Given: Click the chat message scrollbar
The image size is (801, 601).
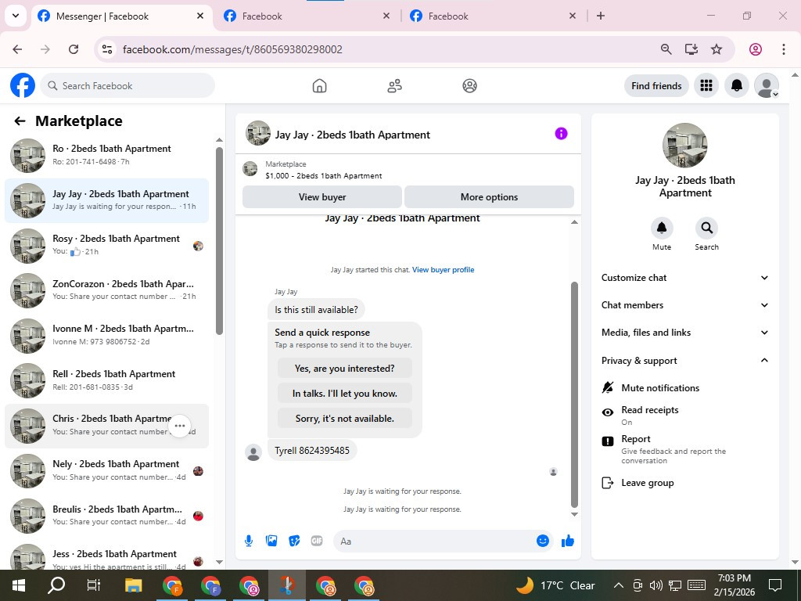Looking at the screenshot, I should click(574, 394).
